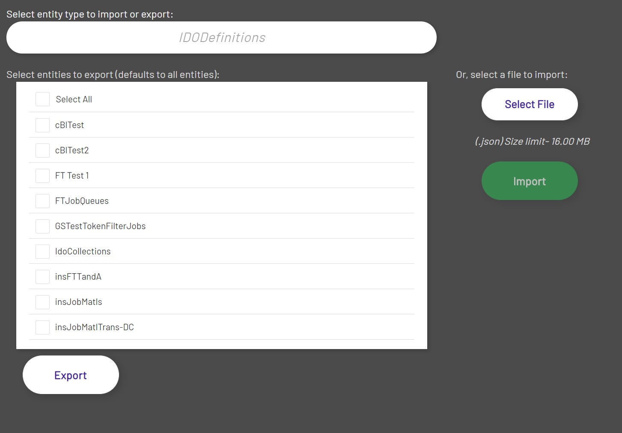Click the GSTestTokenFilterJobs entity name text
The width and height of the screenshot is (622, 433).
[x=100, y=226]
